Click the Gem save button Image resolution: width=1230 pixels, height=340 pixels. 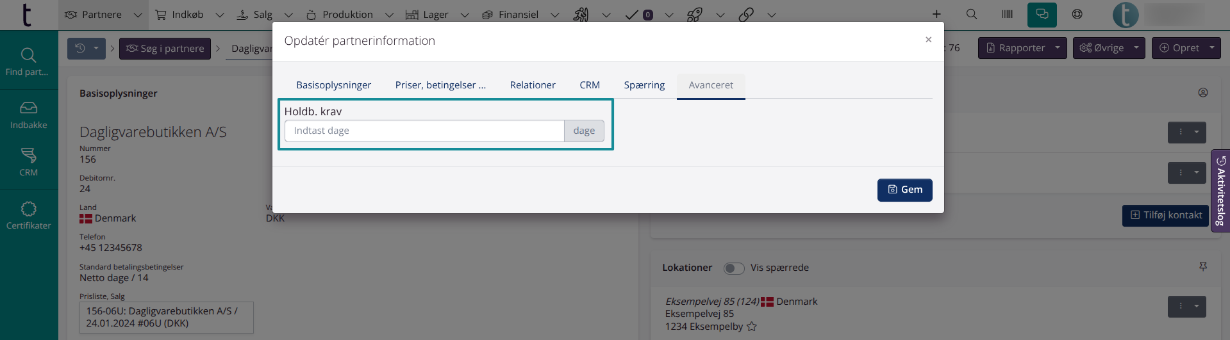904,190
